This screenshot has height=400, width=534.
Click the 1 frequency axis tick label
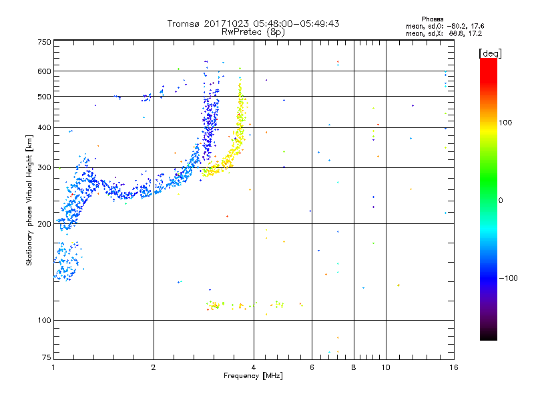53,367
